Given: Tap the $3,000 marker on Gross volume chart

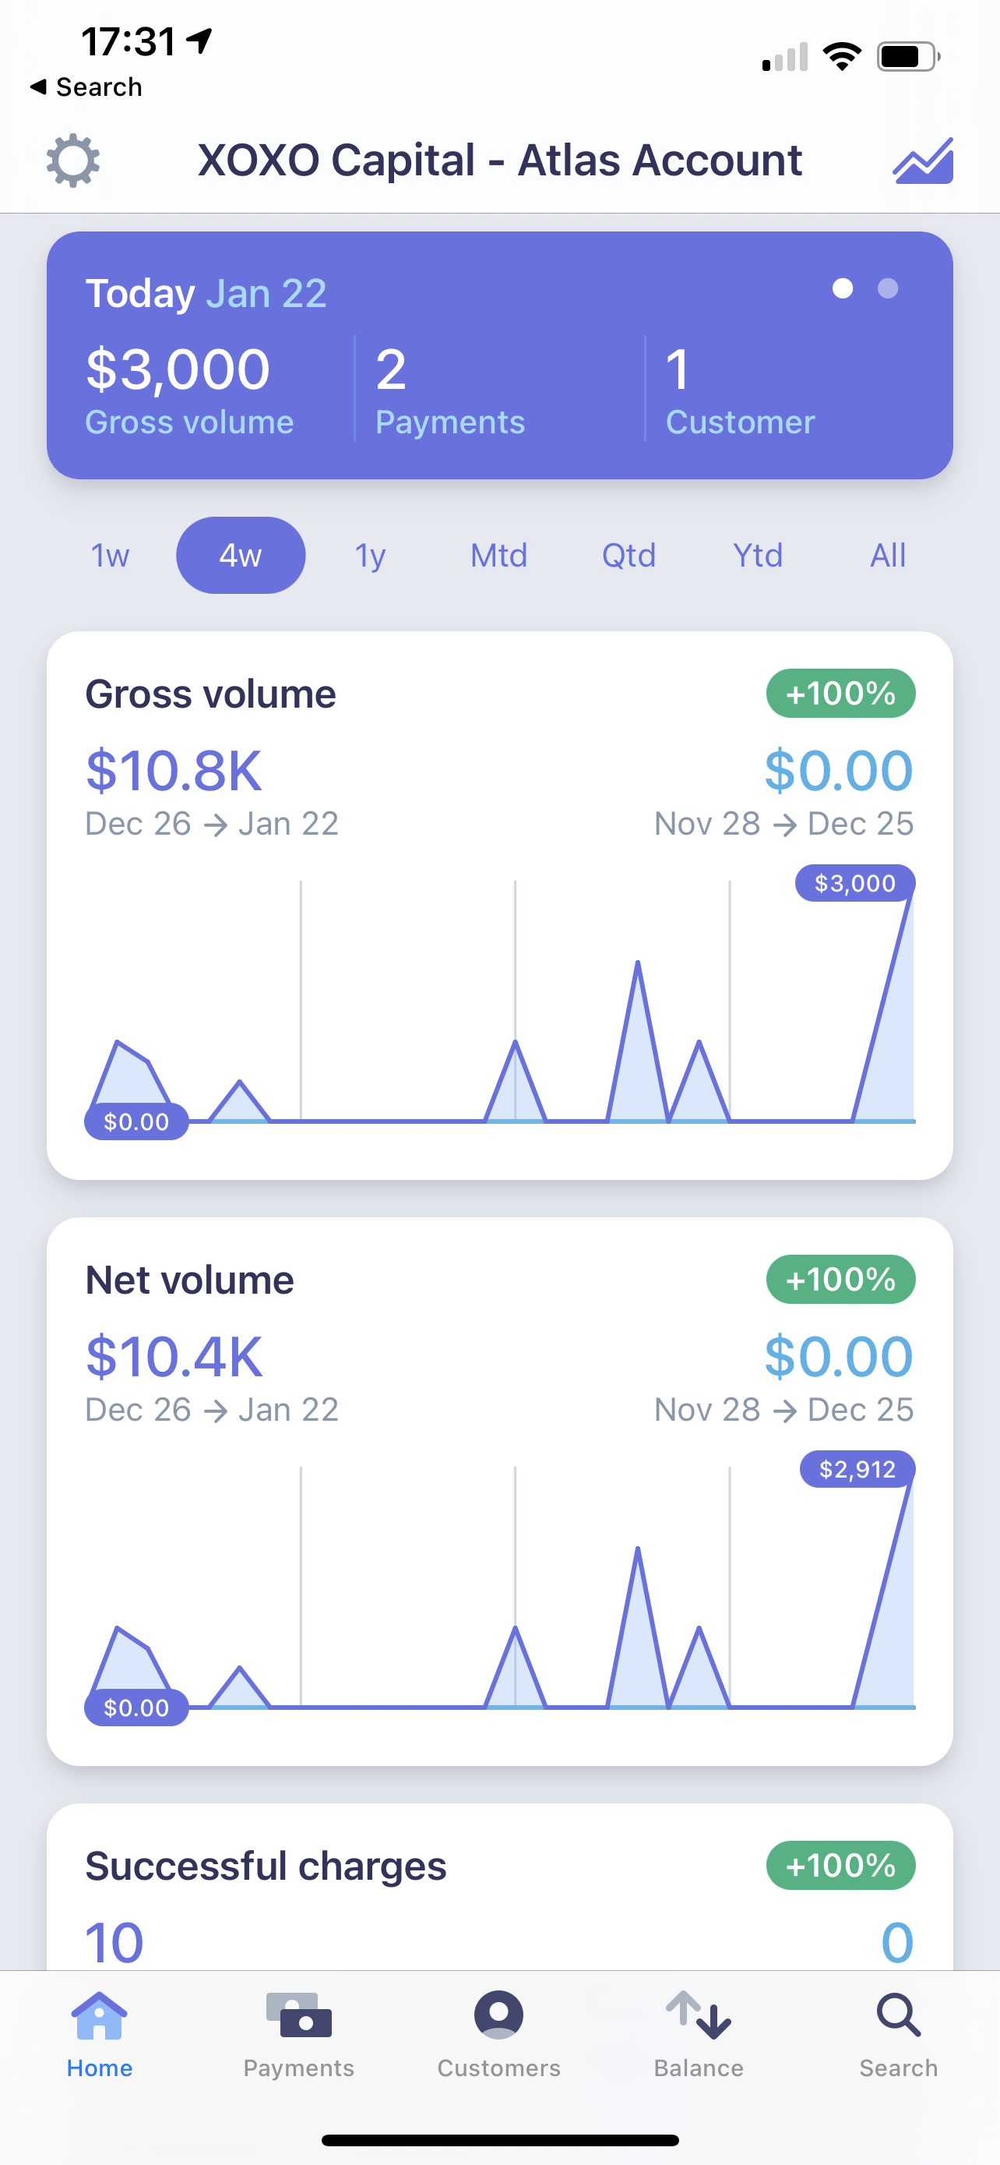Looking at the screenshot, I should tap(854, 883).
